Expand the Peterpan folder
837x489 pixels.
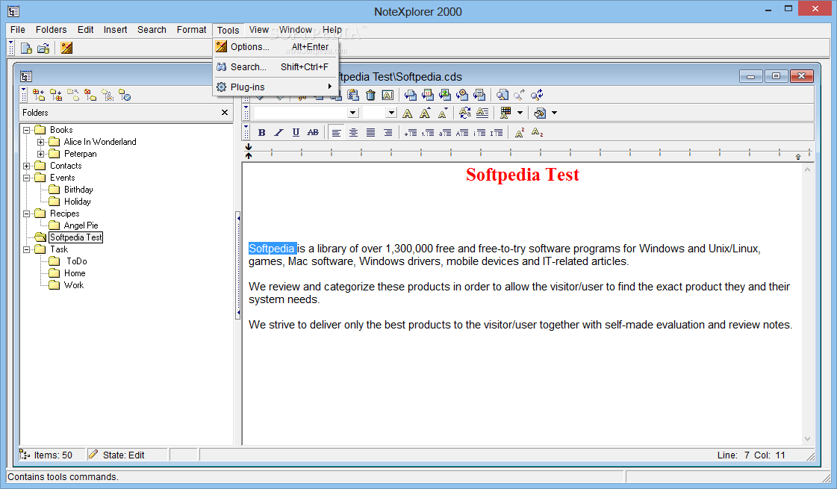coord(40,154)
